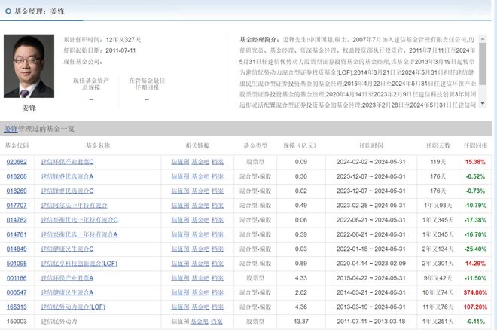497x330 pixels.
Task: Click the 43.37 fund size value
Action: click(300, 322)
